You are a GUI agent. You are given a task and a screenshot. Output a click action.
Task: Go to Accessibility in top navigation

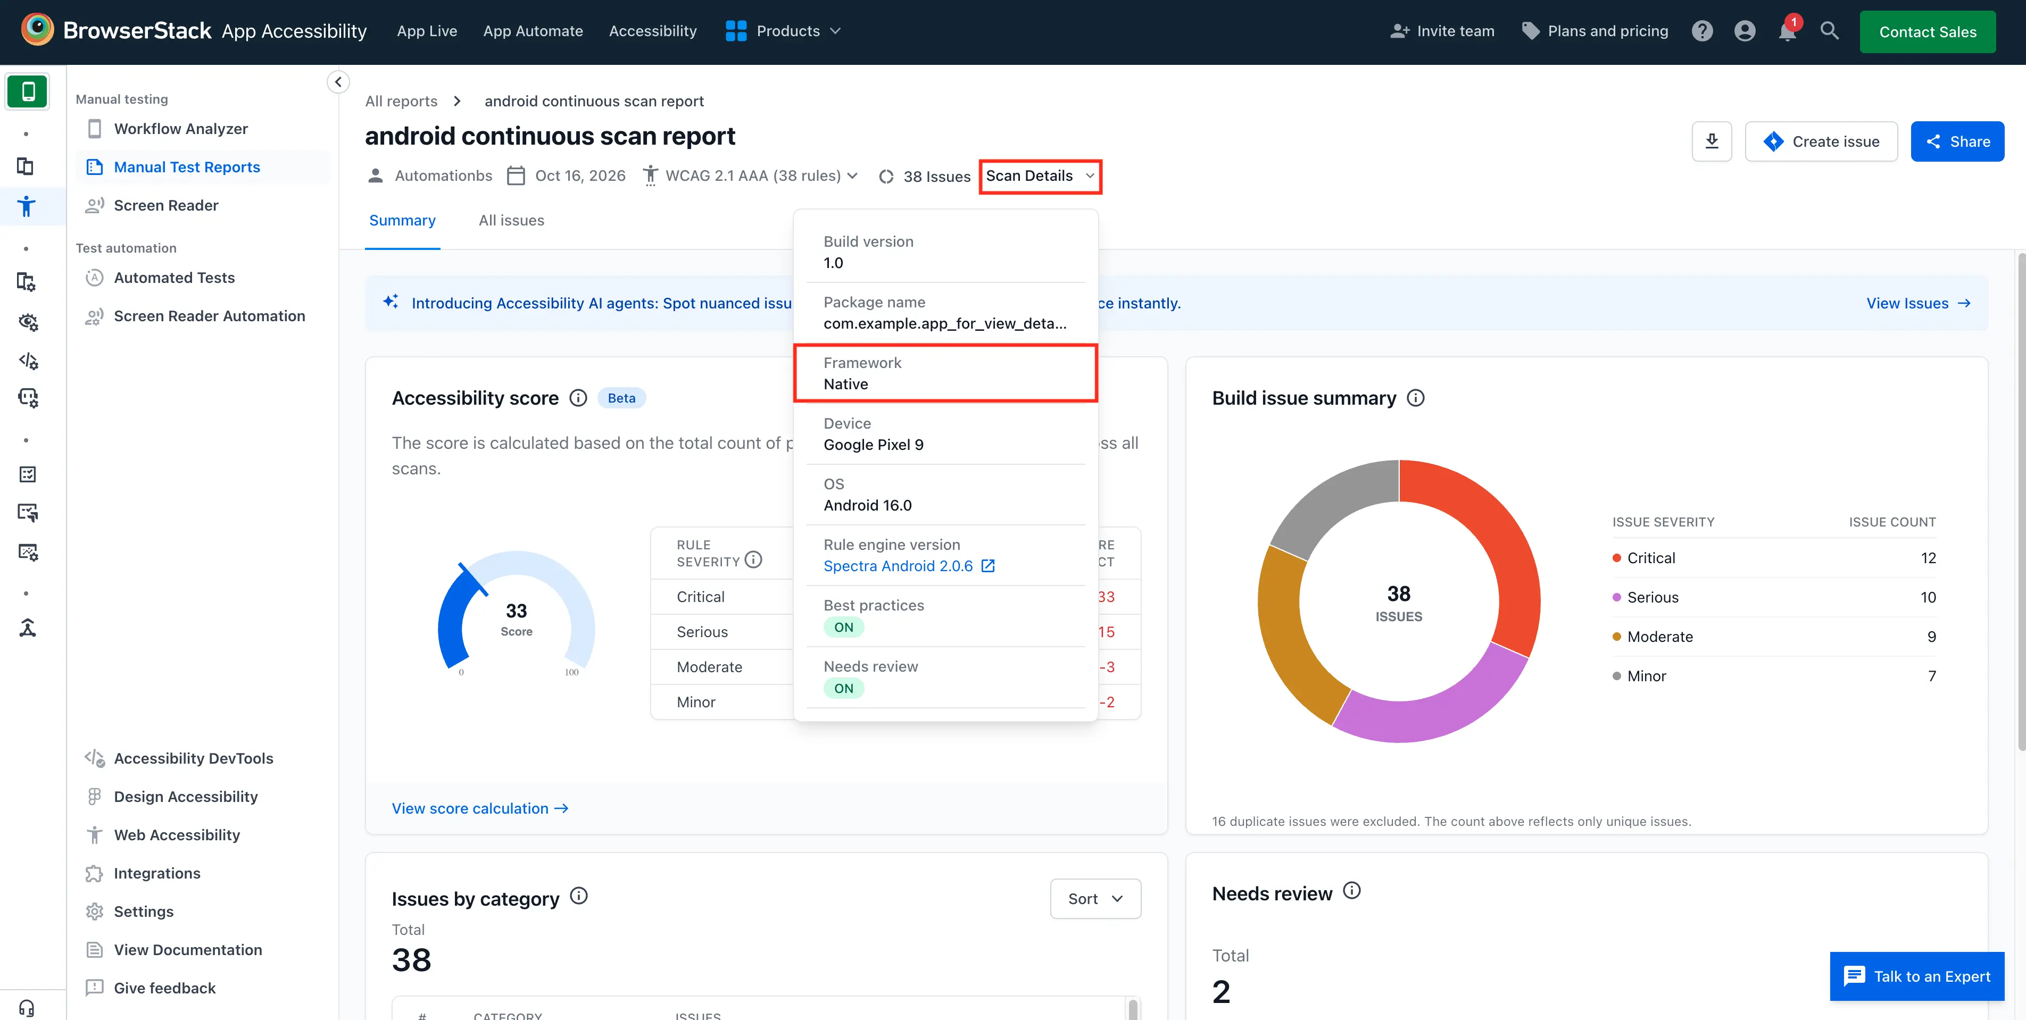tap(653, 31)
